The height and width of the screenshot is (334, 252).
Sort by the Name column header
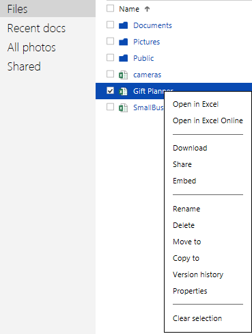(x=129, y=9)
